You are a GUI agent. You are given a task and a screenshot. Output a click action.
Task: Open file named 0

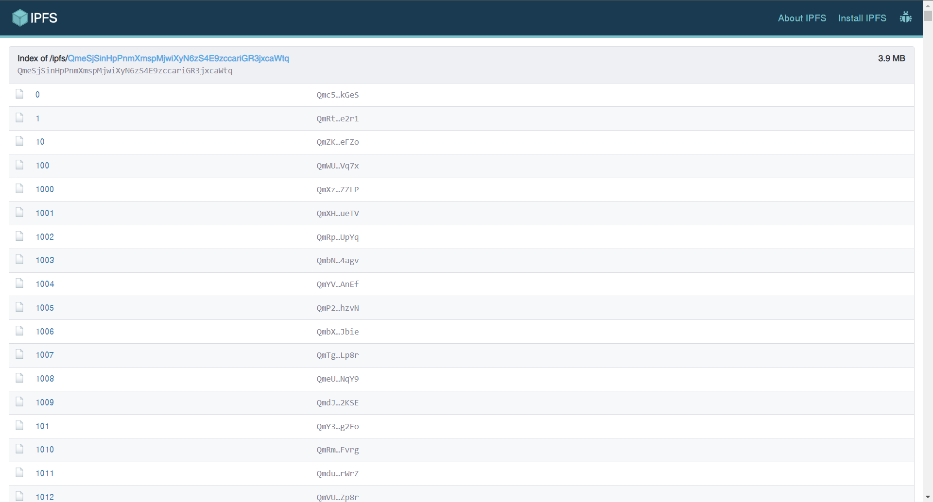[37, 95]
